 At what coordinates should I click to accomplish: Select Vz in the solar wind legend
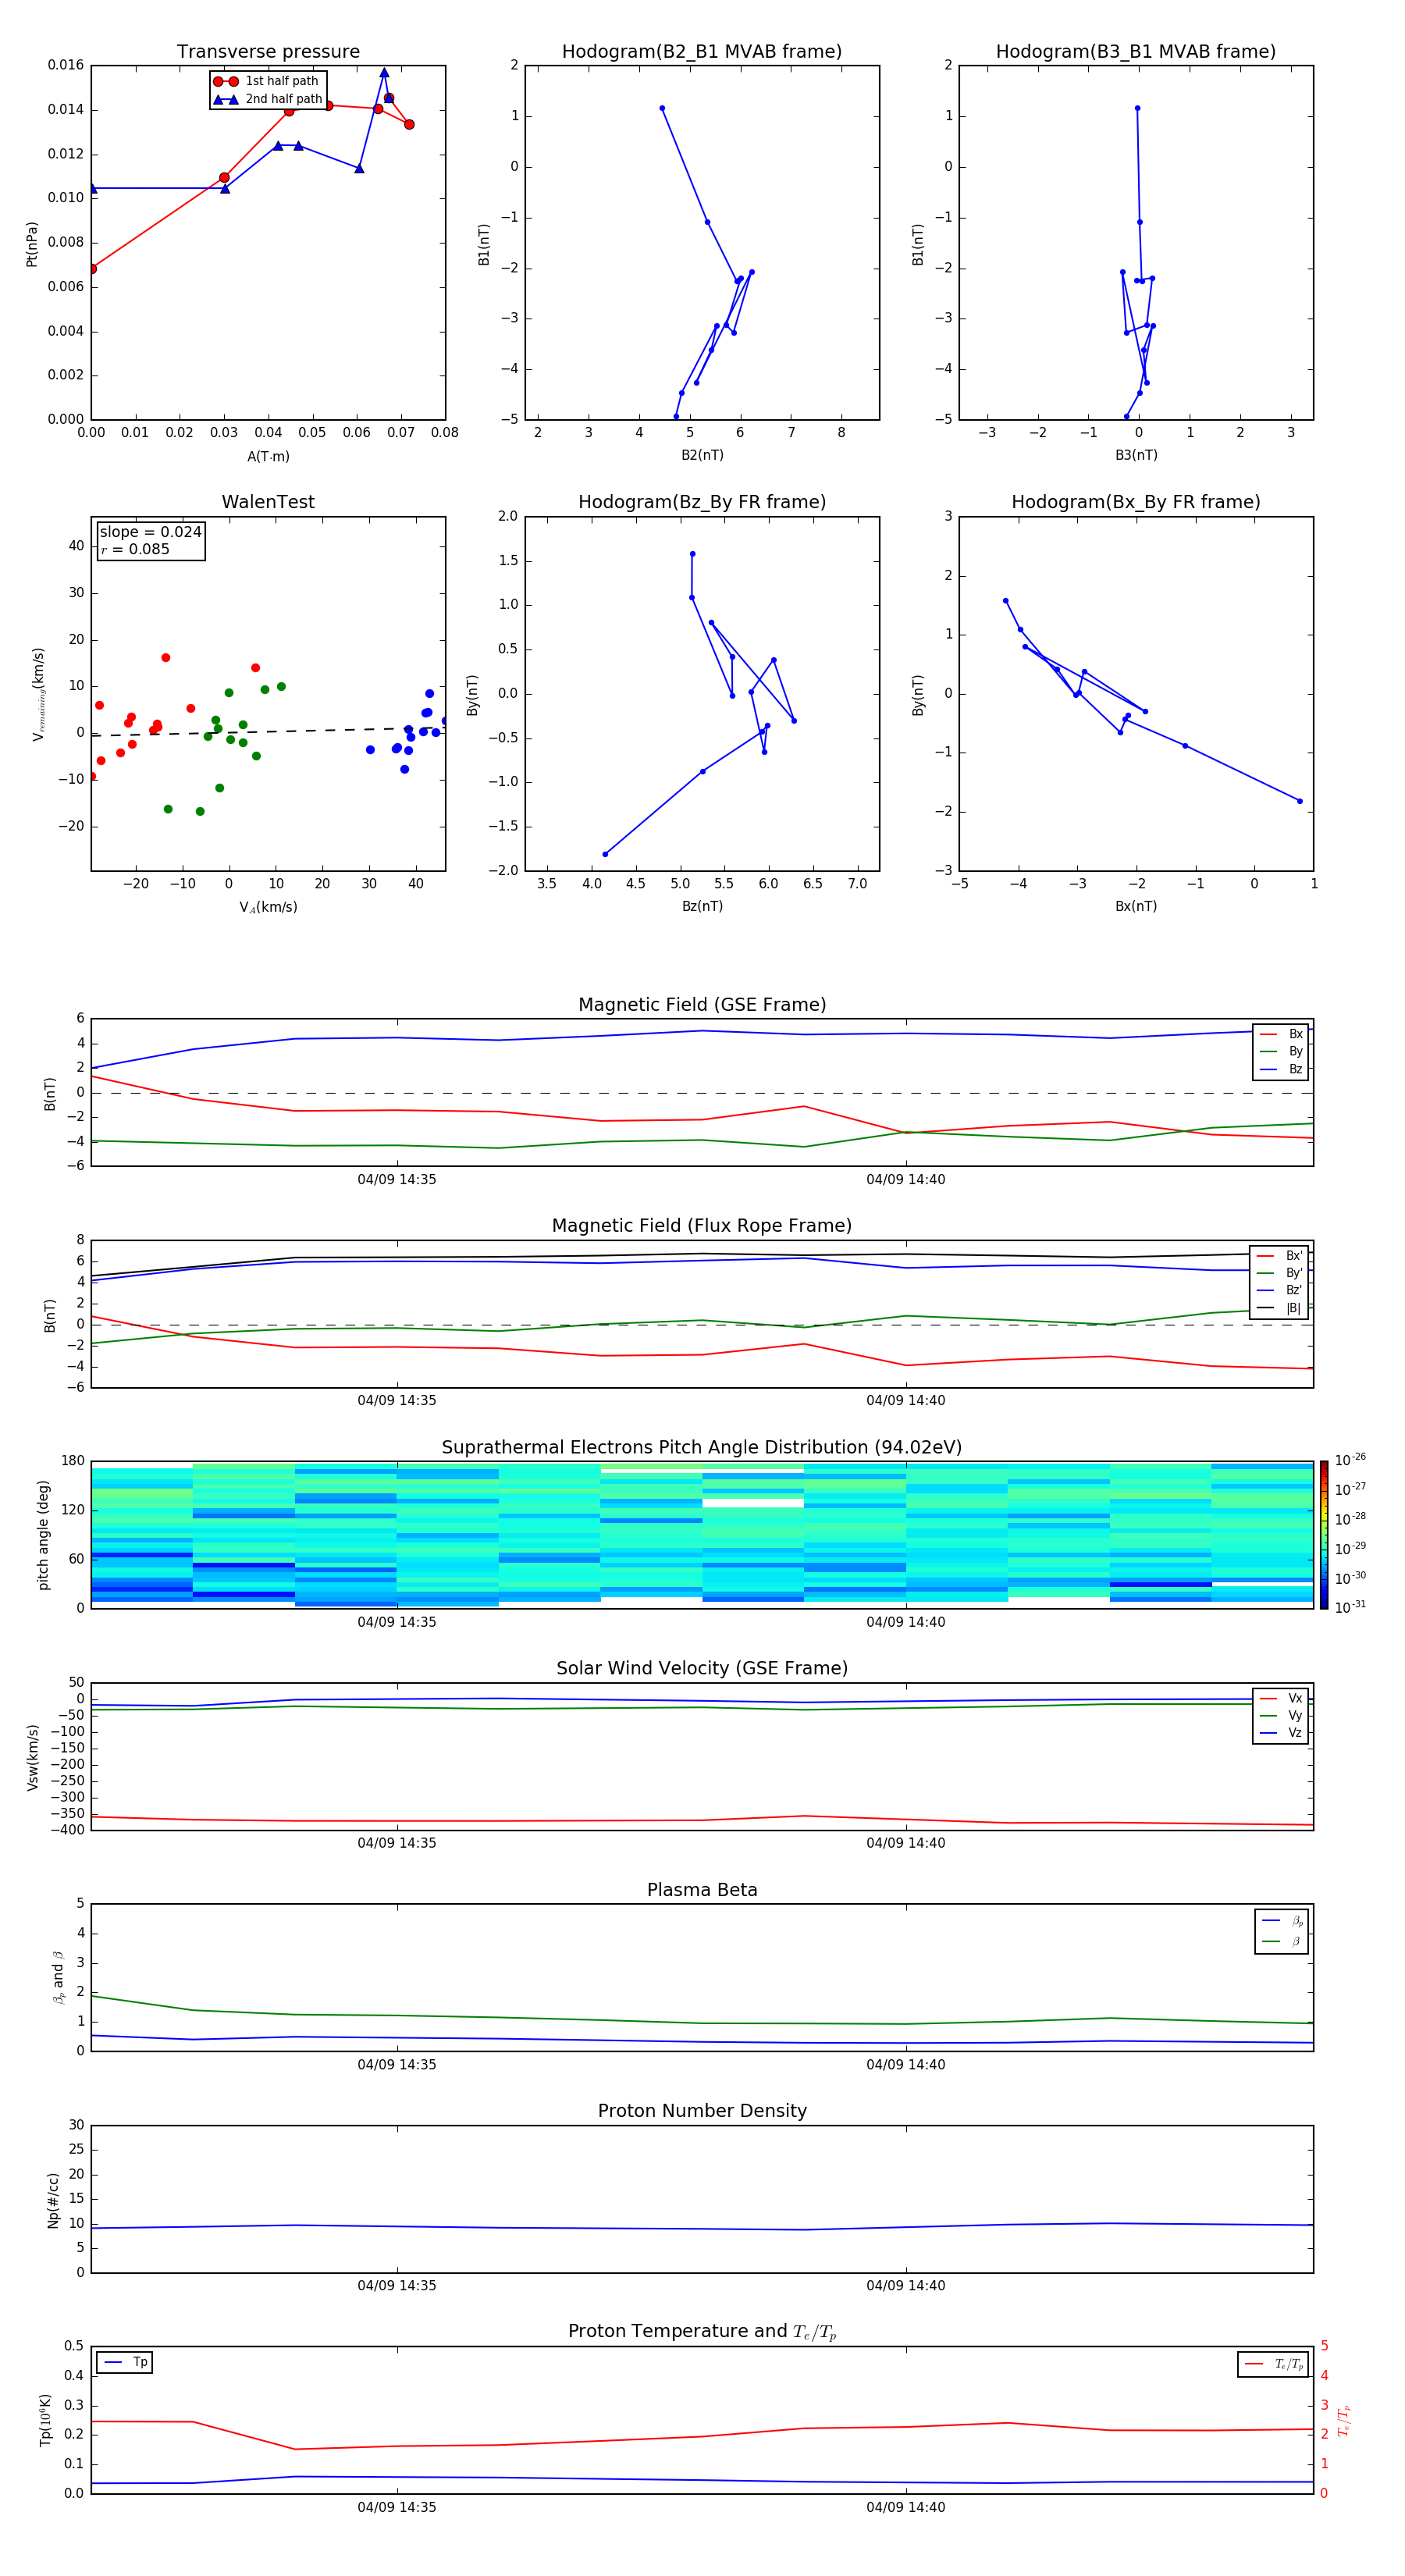coord(1281,1733)
